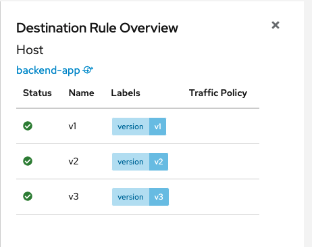Click the green status check for v2

pyautogui.click(x=28, y=161)
